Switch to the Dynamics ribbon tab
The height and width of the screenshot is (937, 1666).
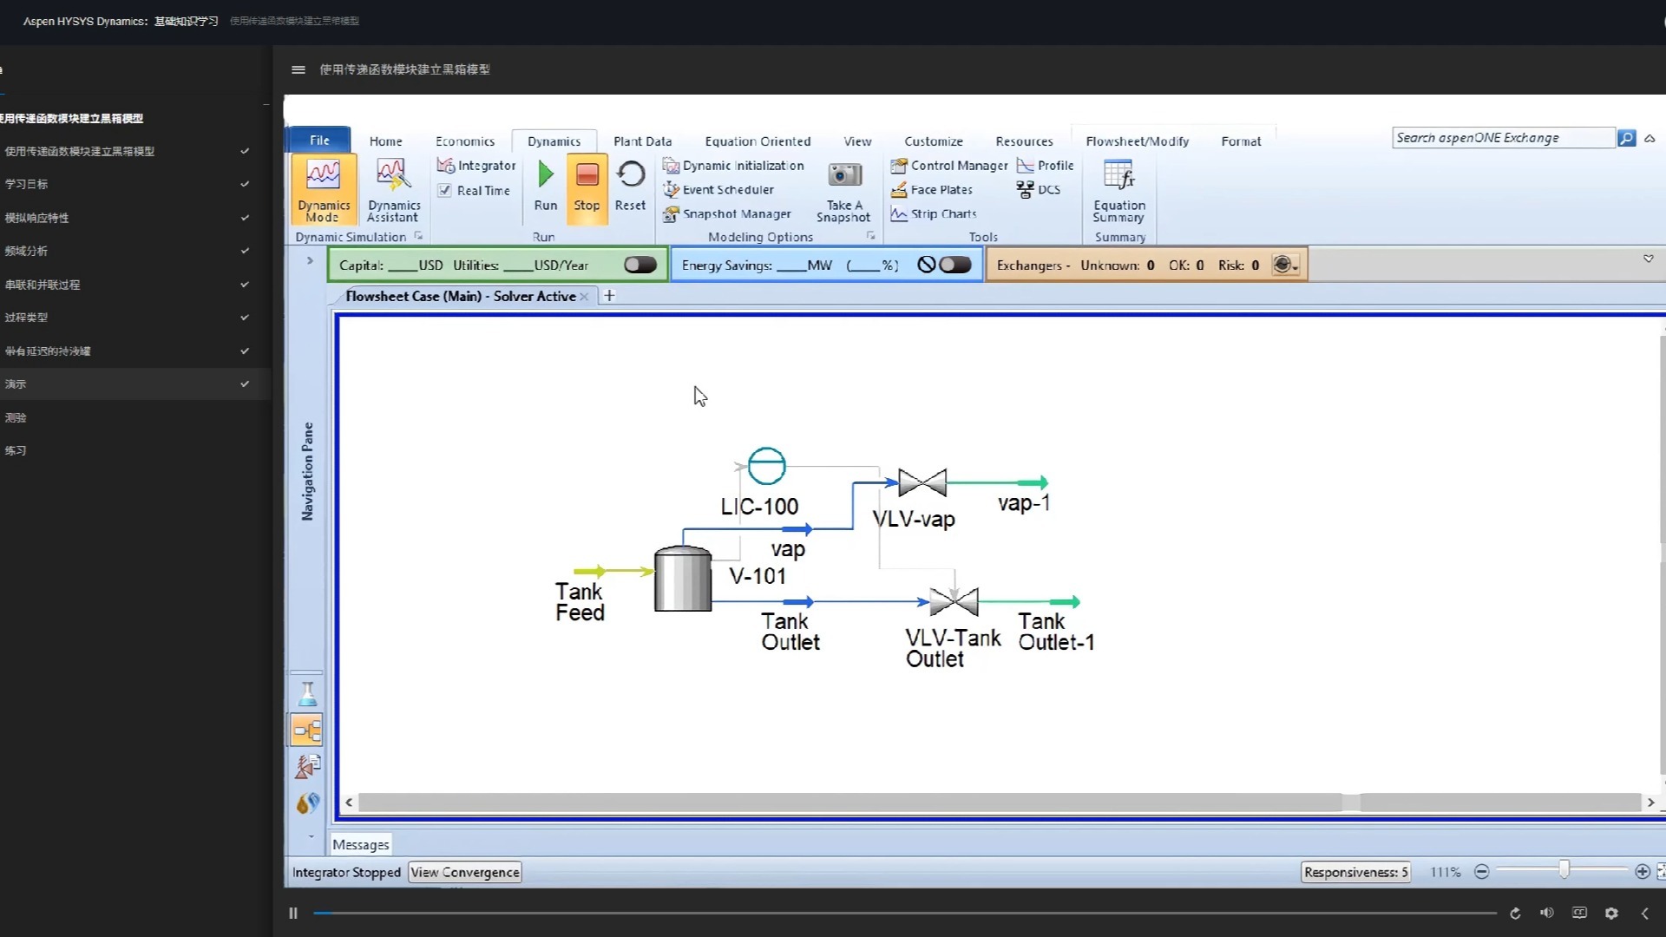pos(554,140)
